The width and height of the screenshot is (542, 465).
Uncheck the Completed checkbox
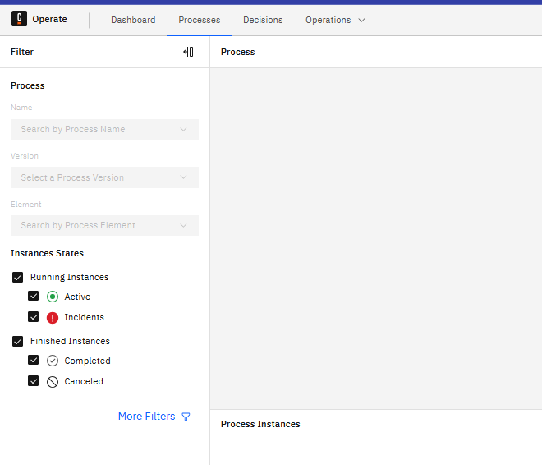[33, 360]
